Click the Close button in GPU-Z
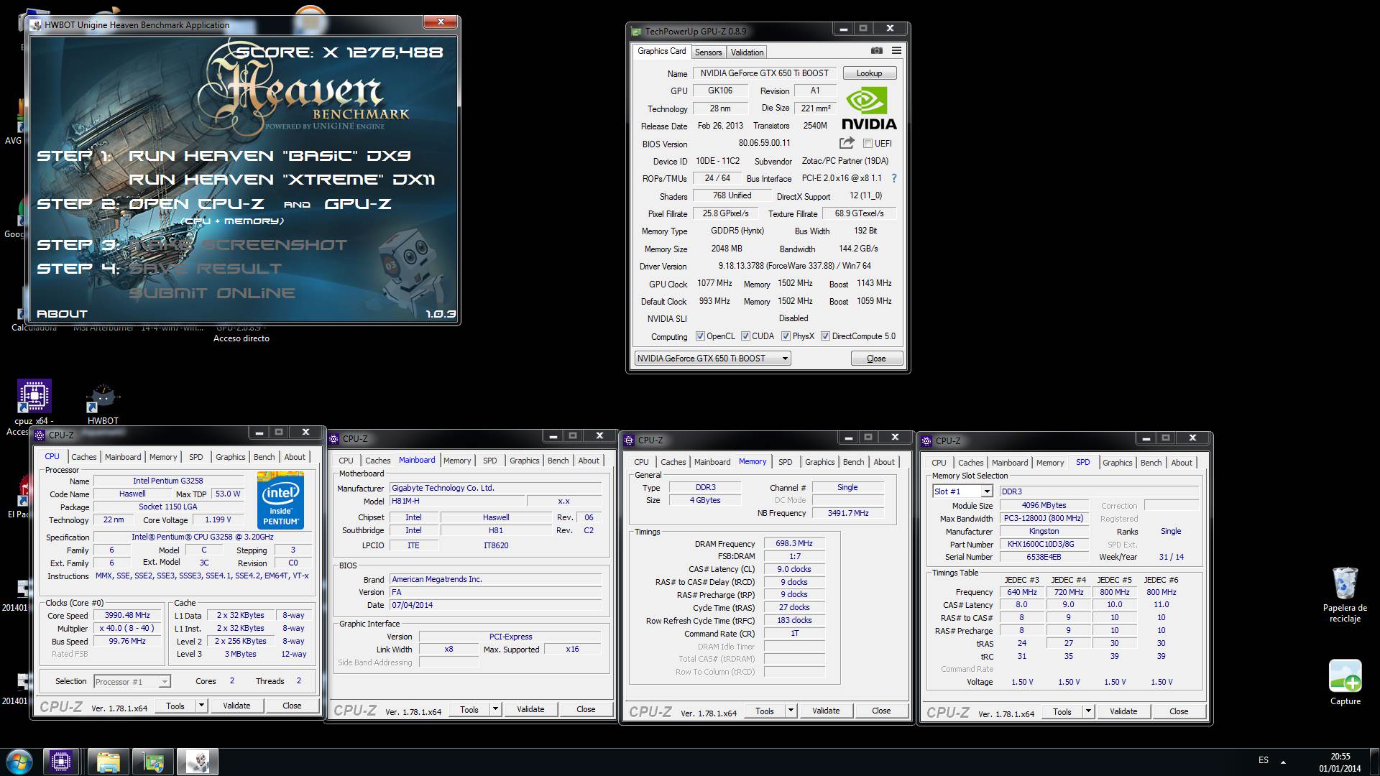 876,359
